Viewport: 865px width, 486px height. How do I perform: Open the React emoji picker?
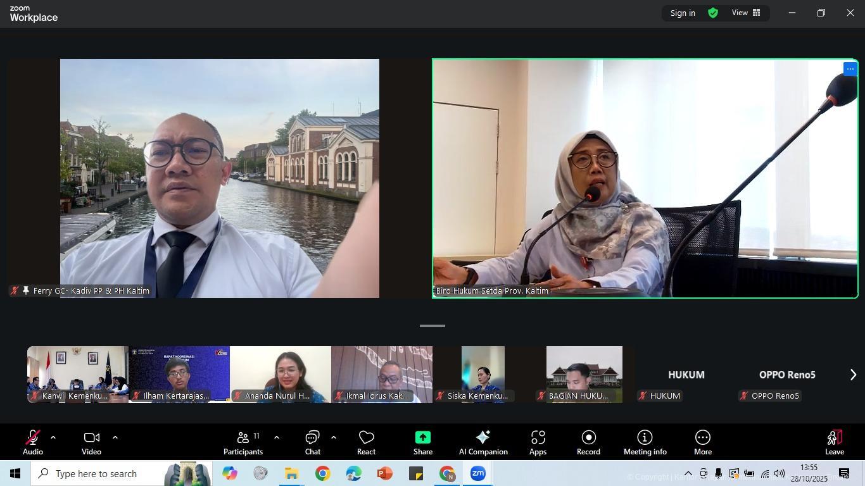(366, 441)
